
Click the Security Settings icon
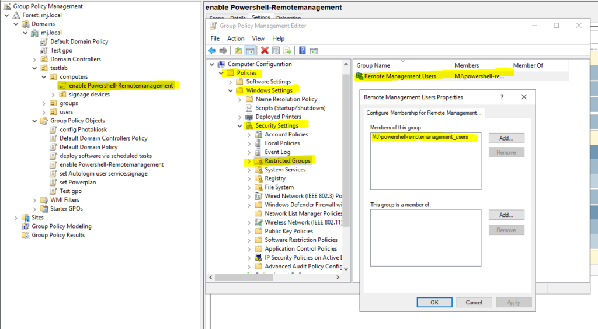pos(249,125)
